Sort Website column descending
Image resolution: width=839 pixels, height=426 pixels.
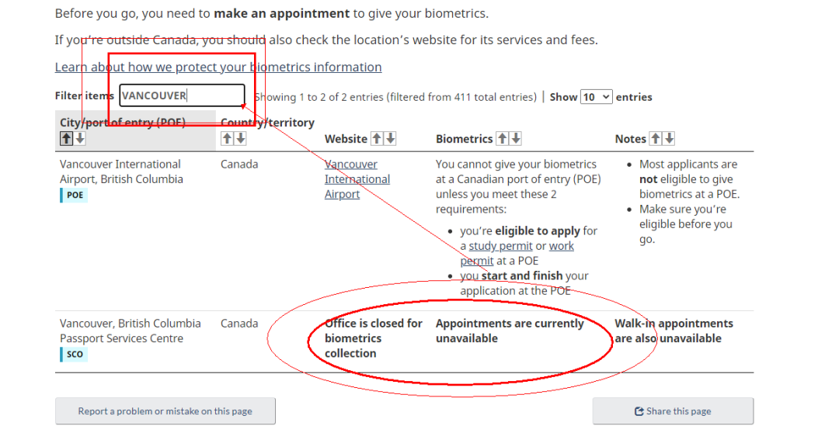390,139
